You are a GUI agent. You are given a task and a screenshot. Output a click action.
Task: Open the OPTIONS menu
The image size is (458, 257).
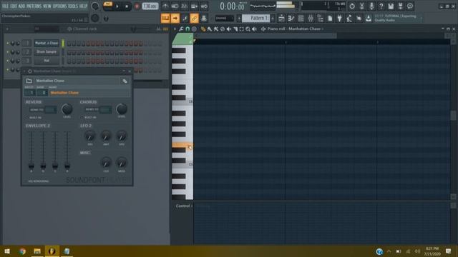(59, 6)
